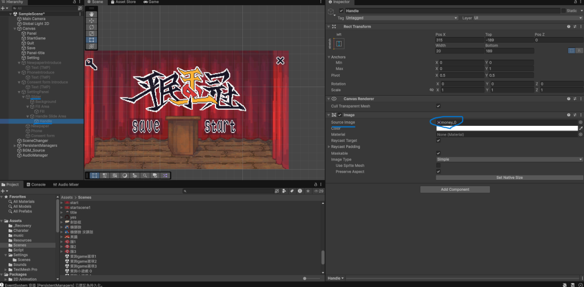Switch to the Game tab

[x=151, y=2]
